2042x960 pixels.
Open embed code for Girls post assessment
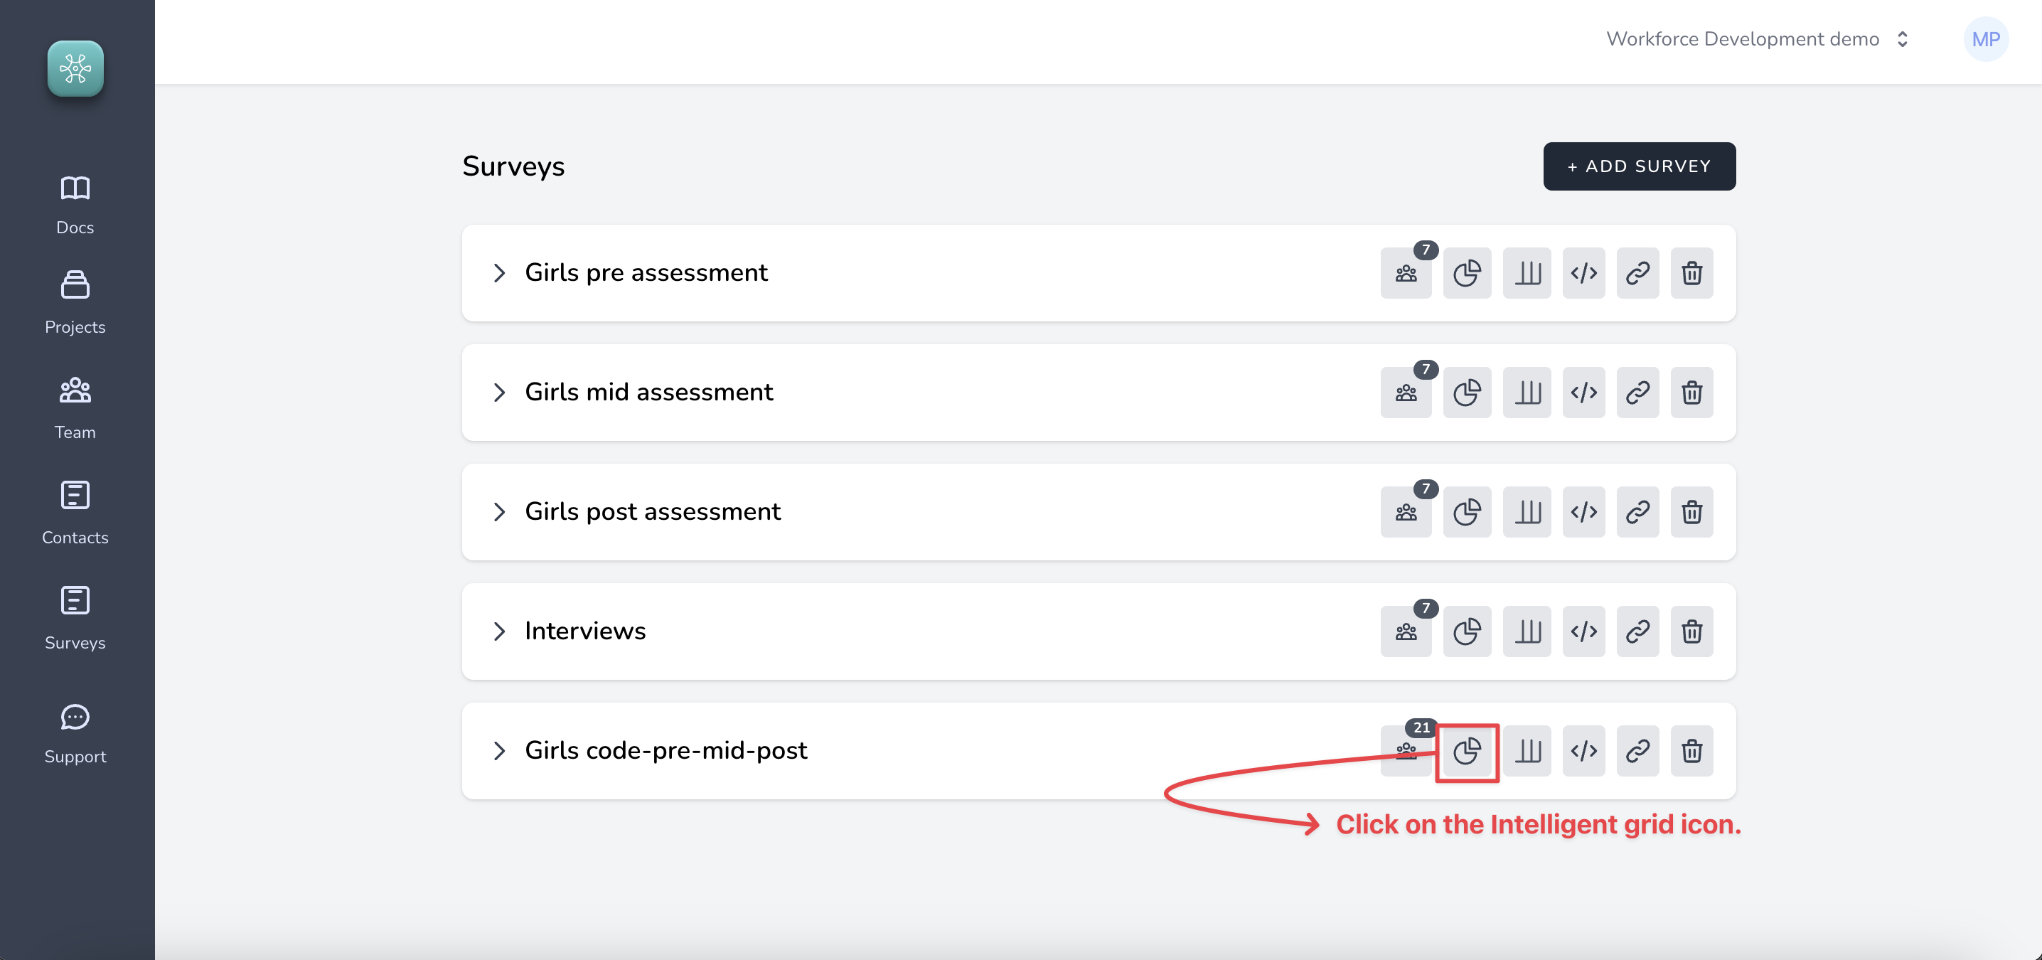pos(1583,512)
